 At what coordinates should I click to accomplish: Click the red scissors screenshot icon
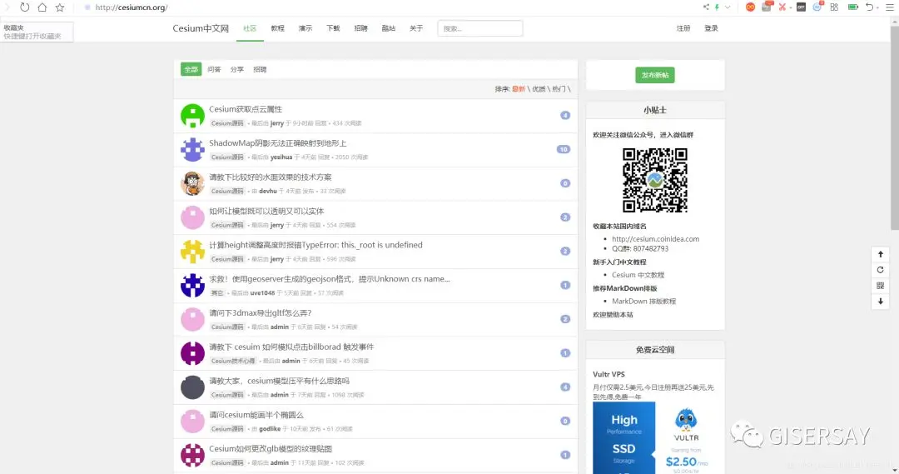[782, 7]
